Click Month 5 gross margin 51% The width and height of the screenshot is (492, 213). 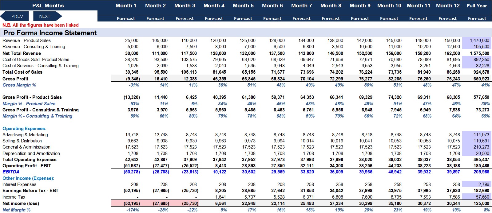pyautogui.click(x=252, y=85)
